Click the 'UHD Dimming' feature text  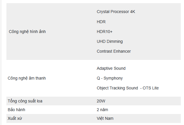coord(110,41)
